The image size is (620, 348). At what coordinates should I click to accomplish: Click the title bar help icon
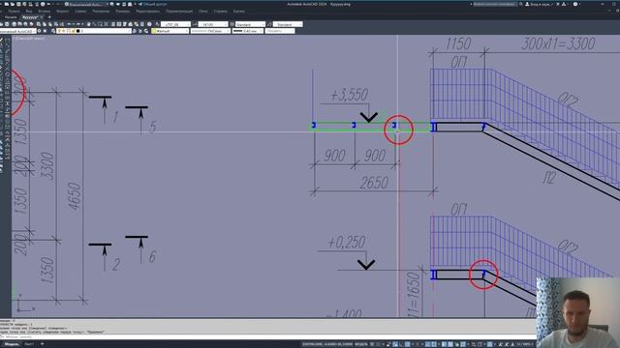point(575,4)
